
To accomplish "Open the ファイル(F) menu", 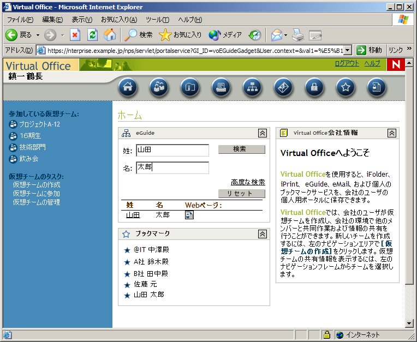I will coord(20,20).
